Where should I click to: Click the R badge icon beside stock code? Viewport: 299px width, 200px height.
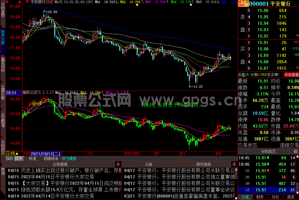[247, 2]
